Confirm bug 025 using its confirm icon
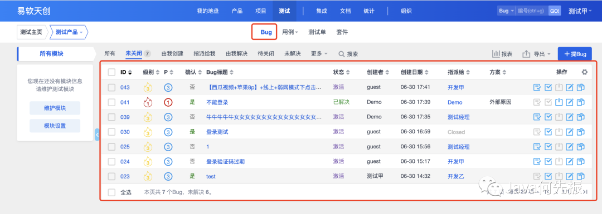 coord(537,147)
